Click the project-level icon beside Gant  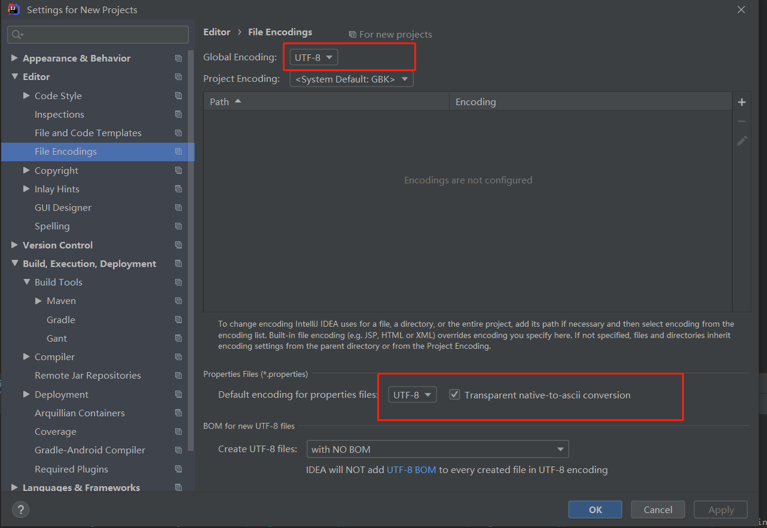point(178,338)
